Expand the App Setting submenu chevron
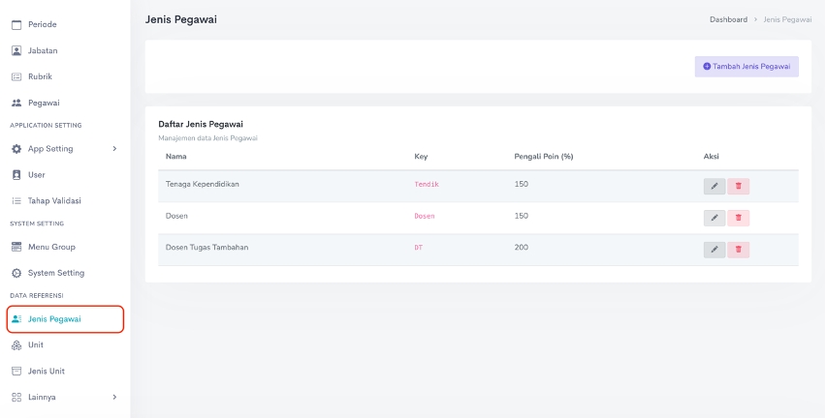826x418 pixels. (114, 149)
